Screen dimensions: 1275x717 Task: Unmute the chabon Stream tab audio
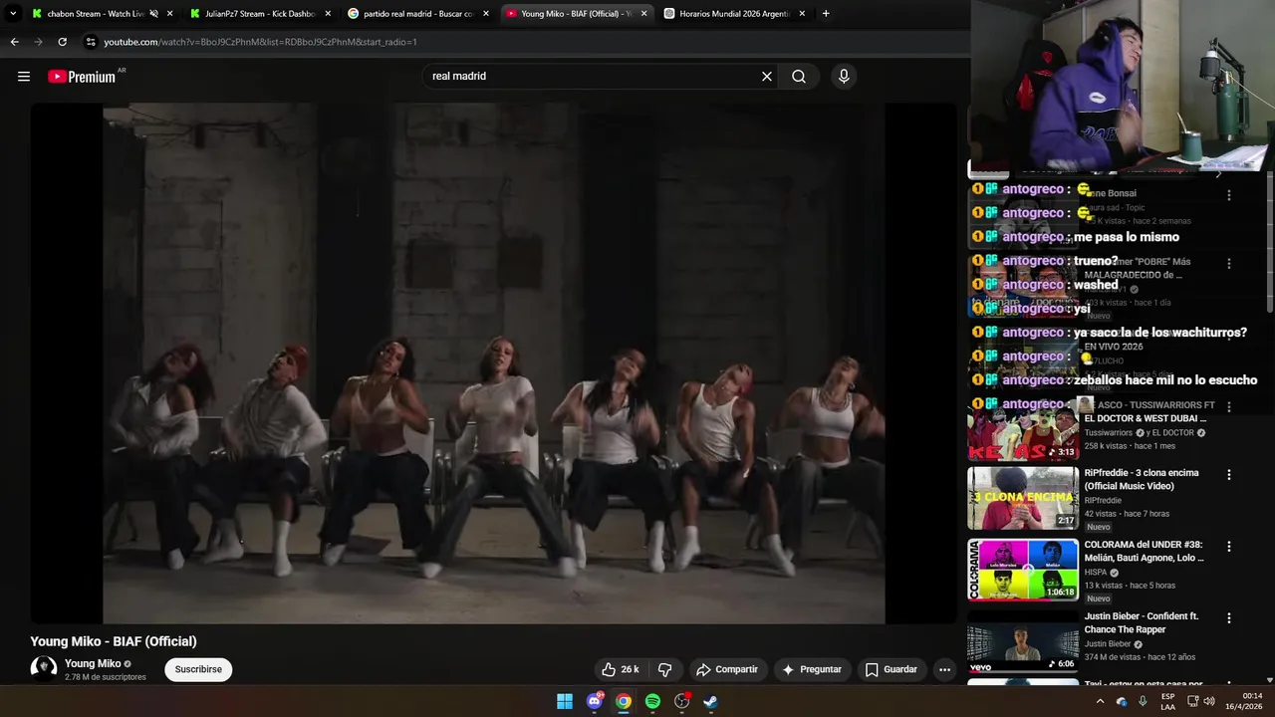153,14
